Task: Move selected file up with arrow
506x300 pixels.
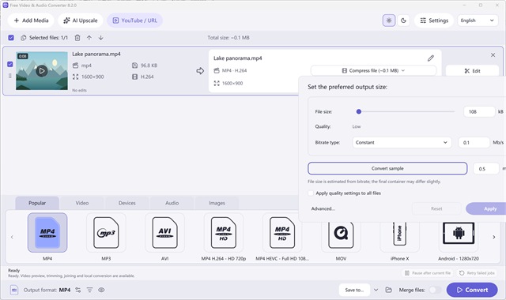Action: (x=89, y=38)
